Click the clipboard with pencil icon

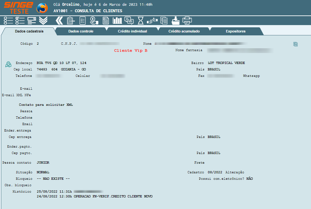pyautogui.click(x=71, y=21)
